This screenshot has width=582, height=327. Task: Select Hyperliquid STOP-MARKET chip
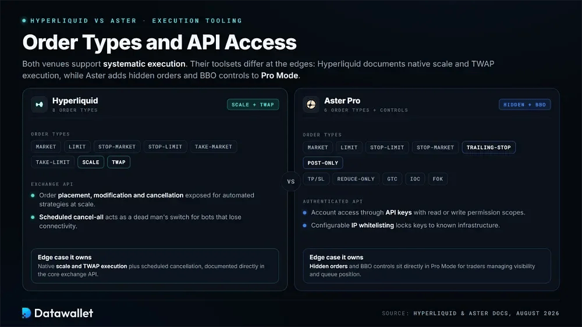click(117, 146)
